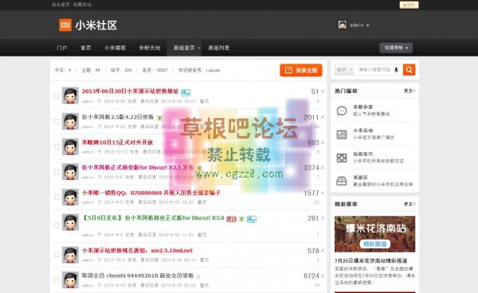Open the 资源区 drawer icon
The height and width of the screenshot is (293, 478).
tap(342, 181)
